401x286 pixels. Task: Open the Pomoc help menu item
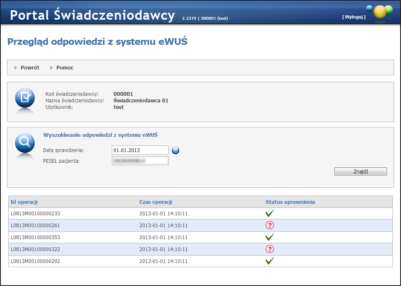click(x=65, y=68)
